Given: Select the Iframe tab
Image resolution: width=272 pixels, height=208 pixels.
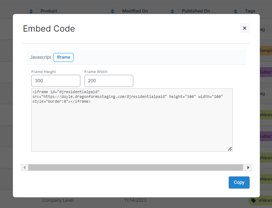Looking at the screenshot, I should (x=64, y=57).
